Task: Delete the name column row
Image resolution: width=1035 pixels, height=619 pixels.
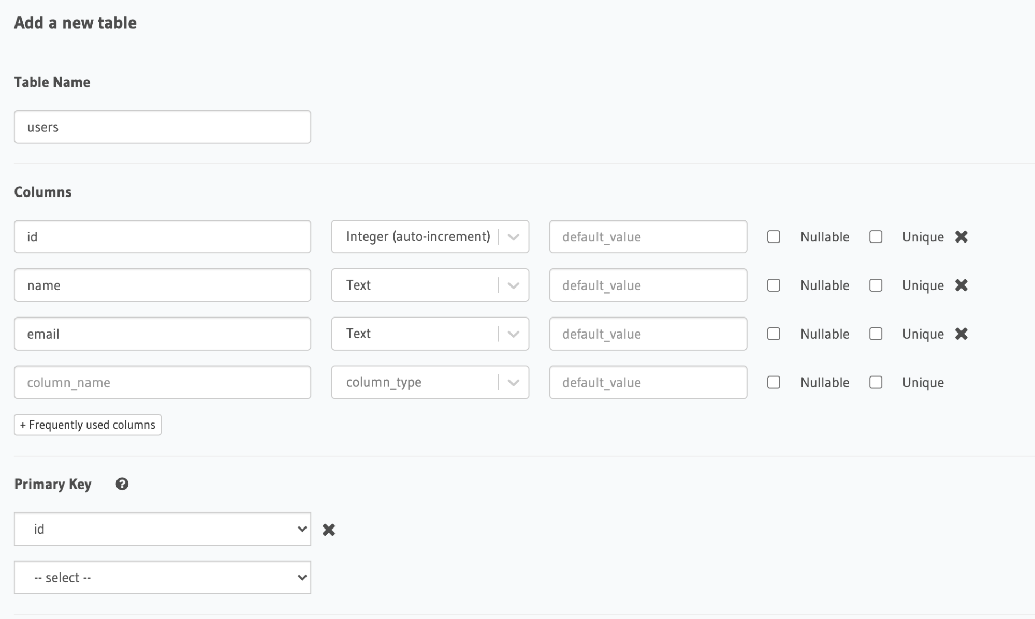Action: tap(961, 285)
